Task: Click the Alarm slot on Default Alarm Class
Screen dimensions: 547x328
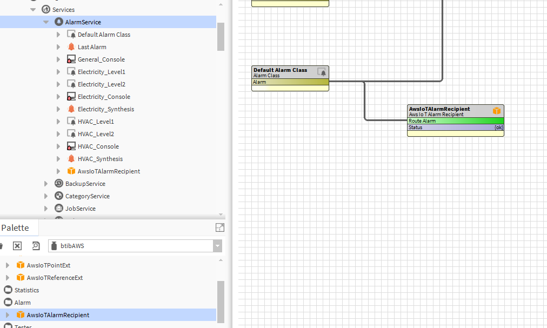Action: click(x=290, y=82)
